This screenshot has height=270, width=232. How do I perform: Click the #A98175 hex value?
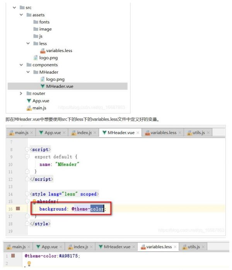68,256
